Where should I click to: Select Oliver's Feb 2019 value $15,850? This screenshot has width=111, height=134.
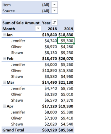pos(66,71)
